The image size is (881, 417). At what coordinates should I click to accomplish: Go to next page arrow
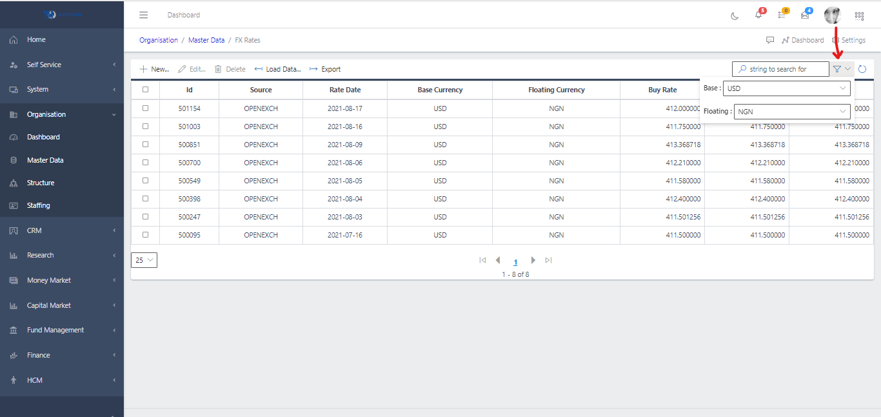(533, 260)
